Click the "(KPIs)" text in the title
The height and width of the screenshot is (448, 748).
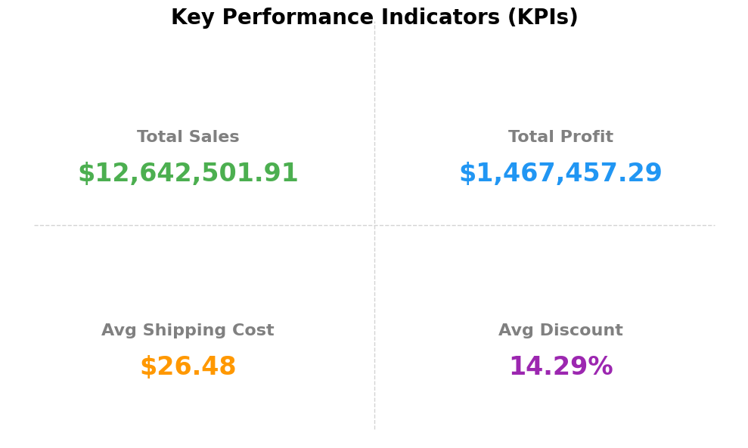[542, 17]
